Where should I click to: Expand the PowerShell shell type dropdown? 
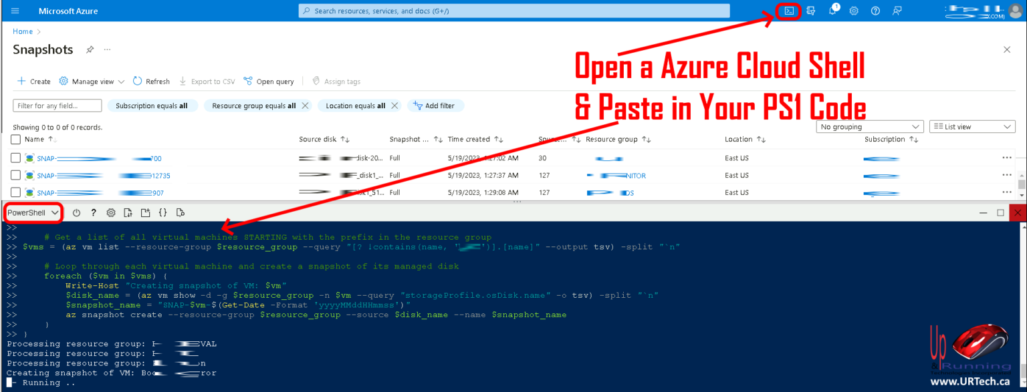(33, 213)
